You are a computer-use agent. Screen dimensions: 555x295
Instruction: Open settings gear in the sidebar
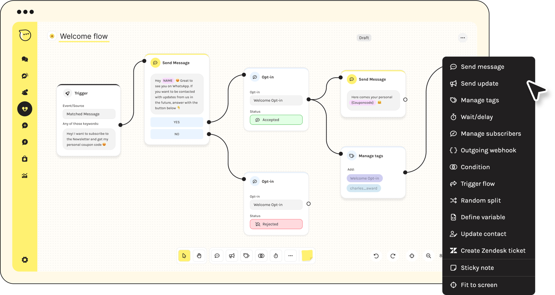pyautogui.click(x=25, y=260)
